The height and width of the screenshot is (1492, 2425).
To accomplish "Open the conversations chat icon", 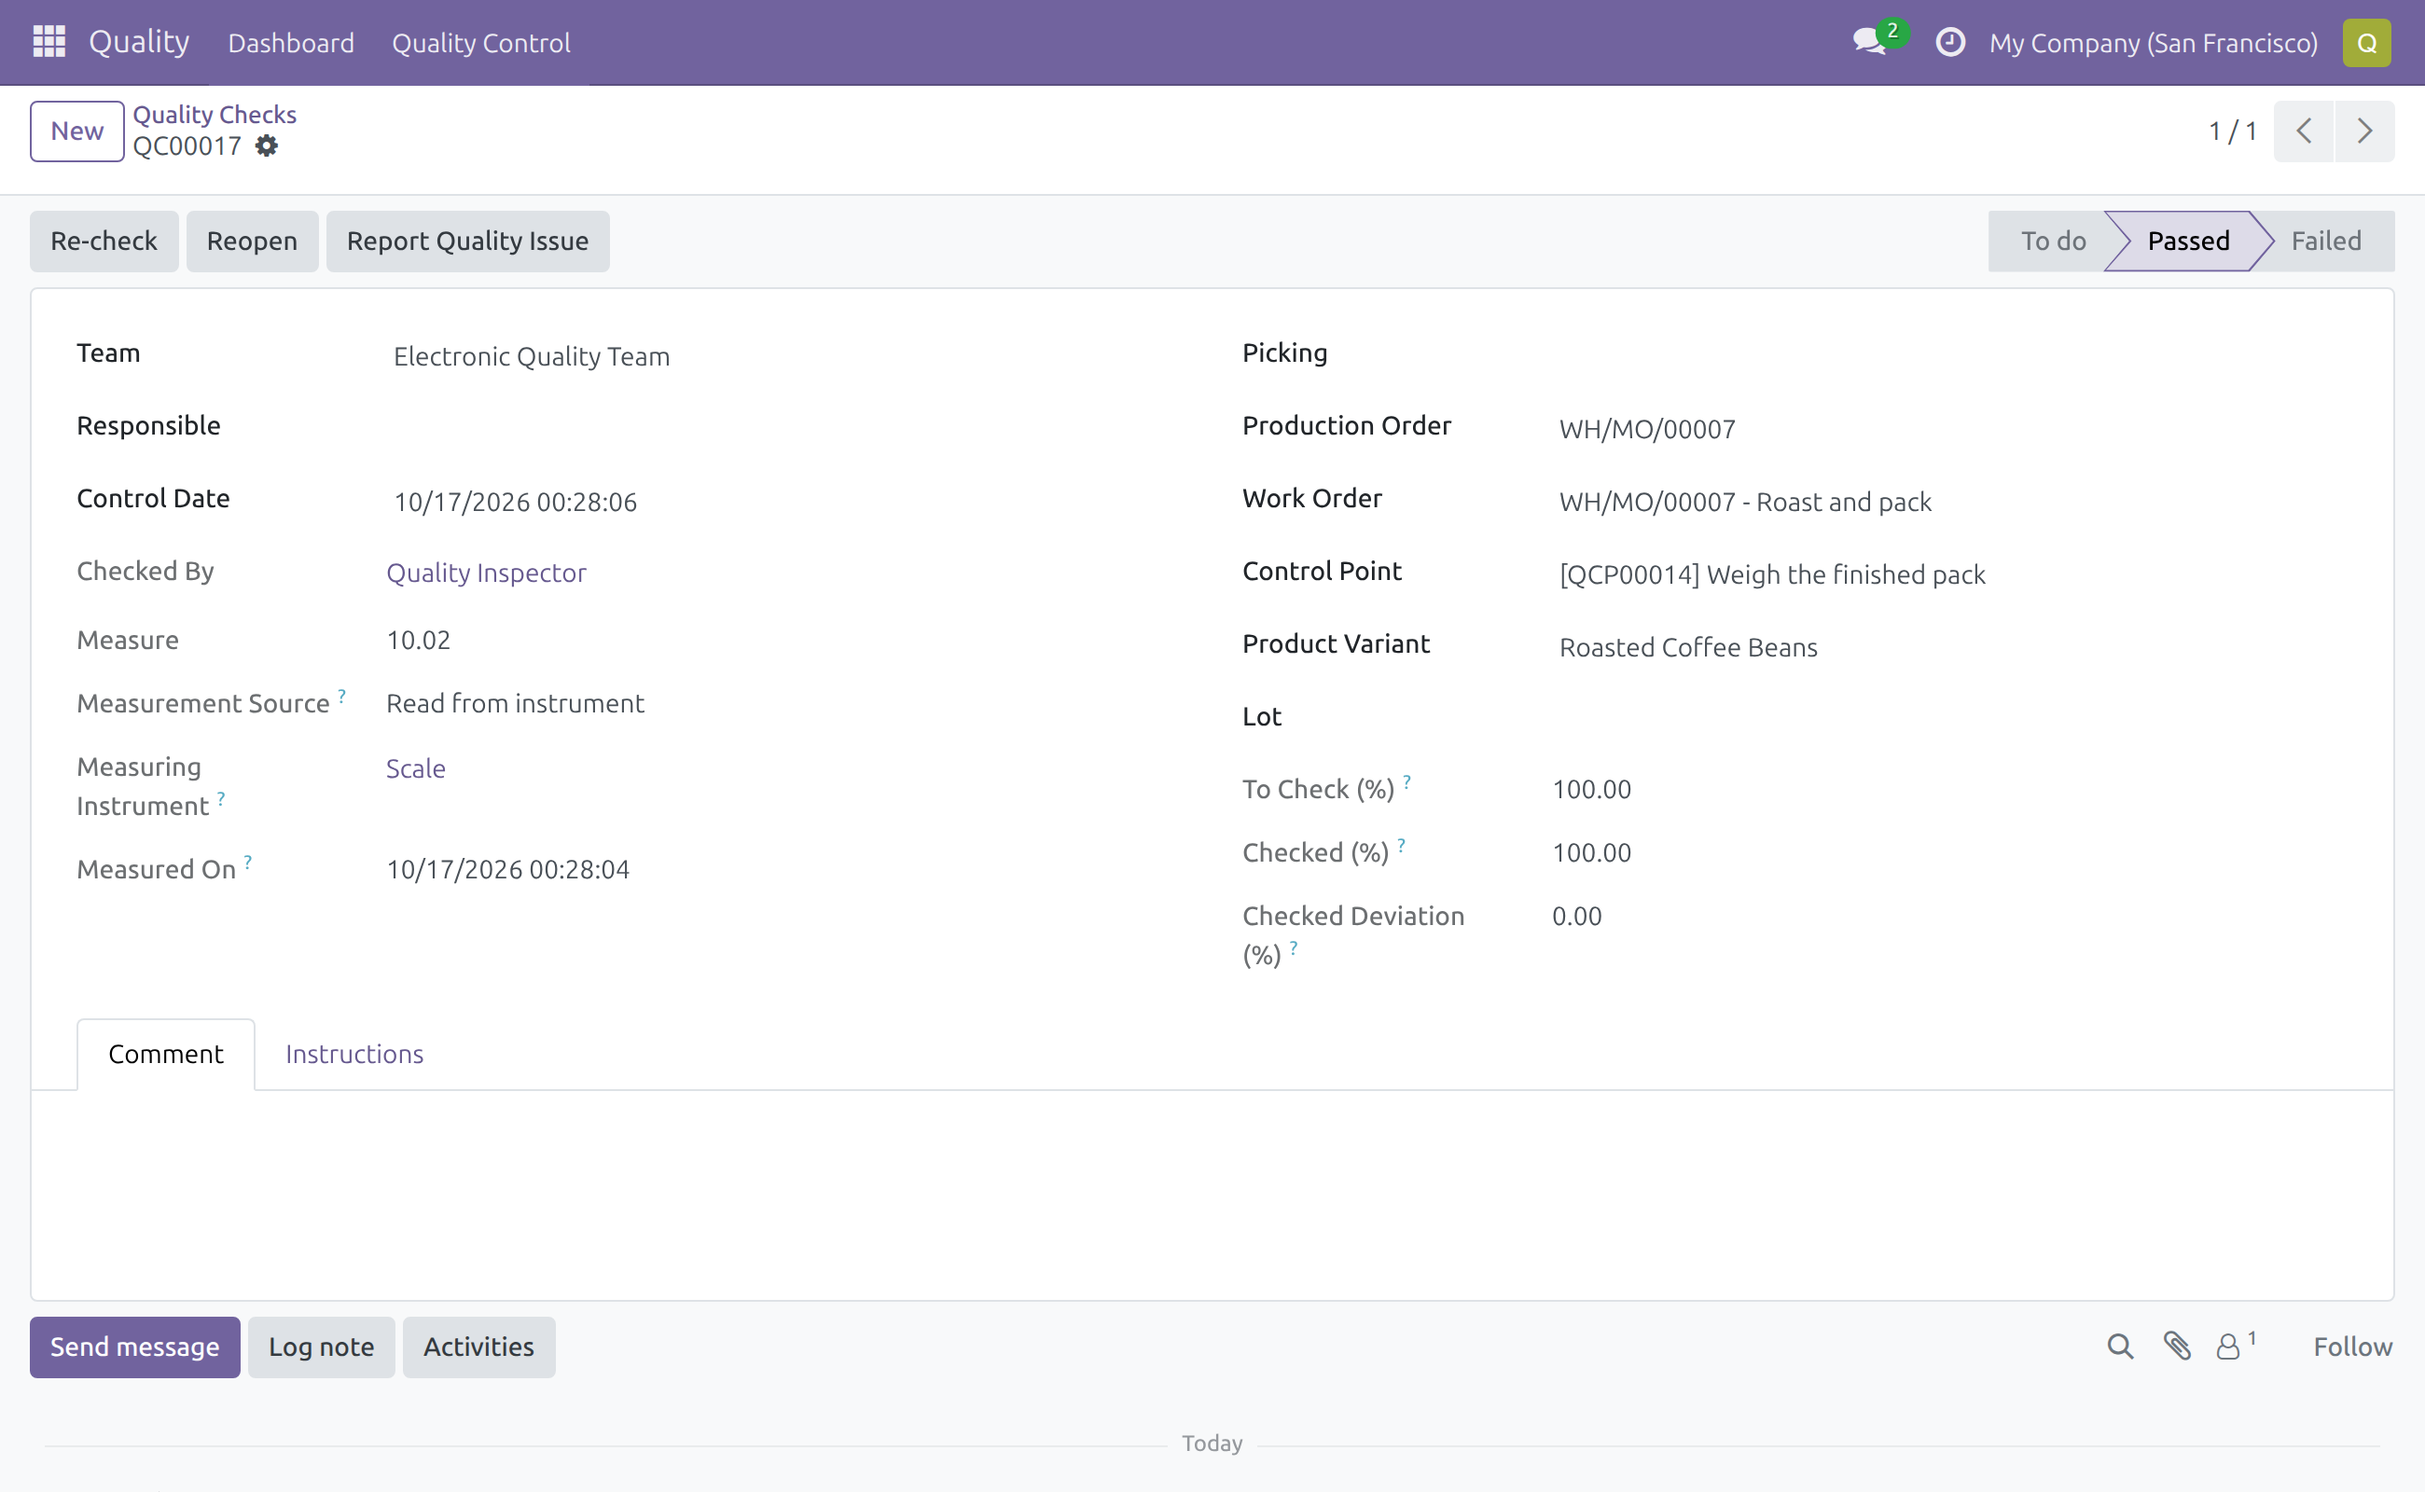I will pyautogui.click(x=1870, y=41).
